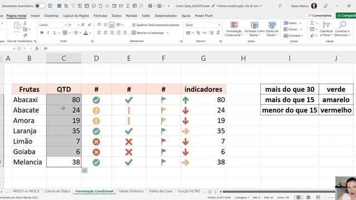Open the Calibri font name dropdown
This screenshot has width=356, height=200.
point(66,25)
